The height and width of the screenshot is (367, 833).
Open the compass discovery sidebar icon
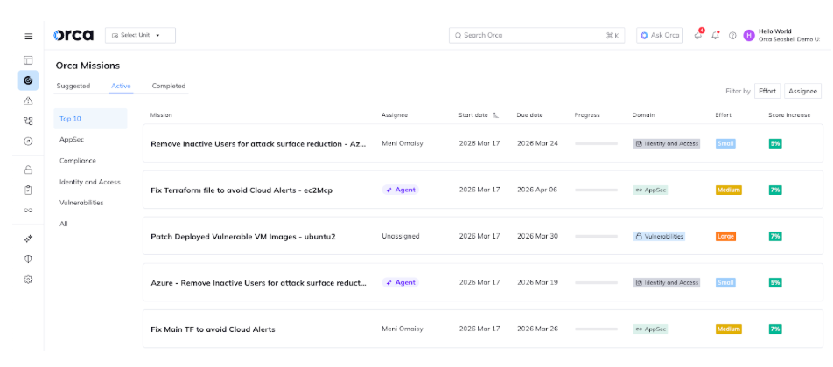click(29, 141)
